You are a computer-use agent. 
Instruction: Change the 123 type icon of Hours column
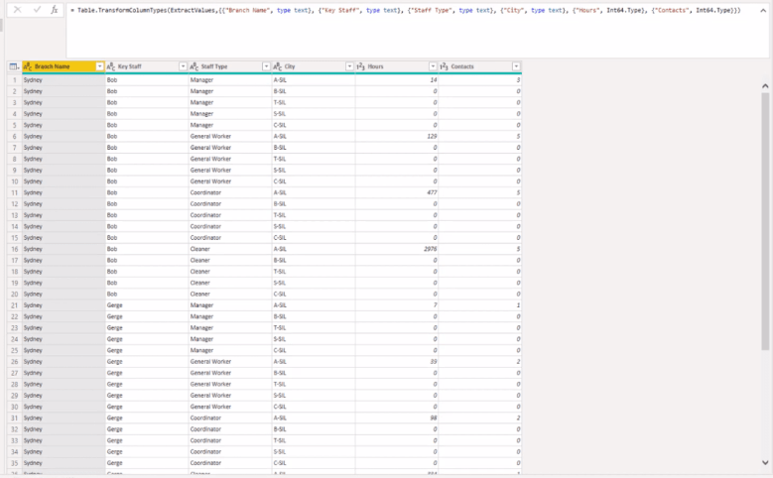(361, 66)
